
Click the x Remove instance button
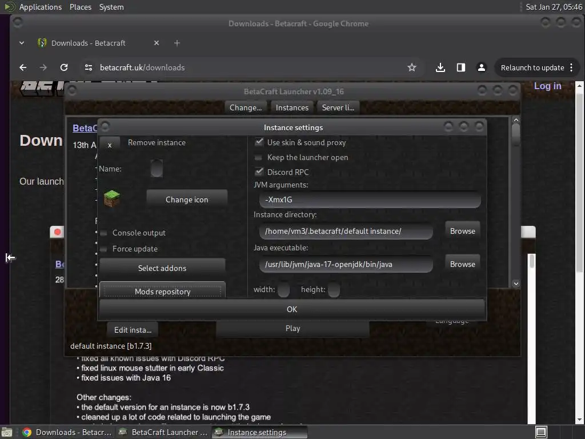[x=110, y=145]
